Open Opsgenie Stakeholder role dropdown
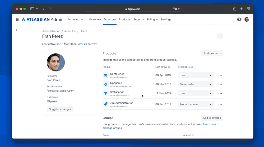The height and width of the screenshot is (147, 264). point(196,84)
